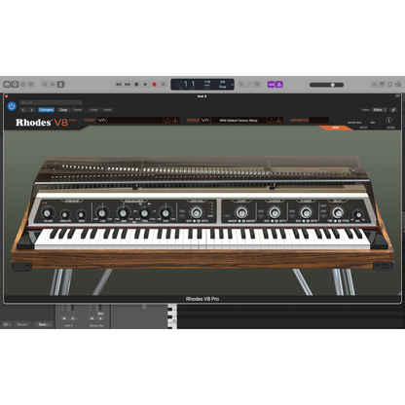Click the Preamp VOLUME knob
The height and width of the screenshot is (405, 405).
coord(48,213)
